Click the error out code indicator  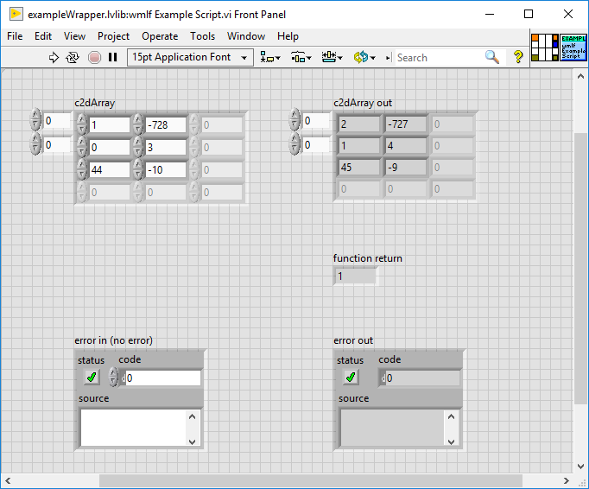point(419,378)
